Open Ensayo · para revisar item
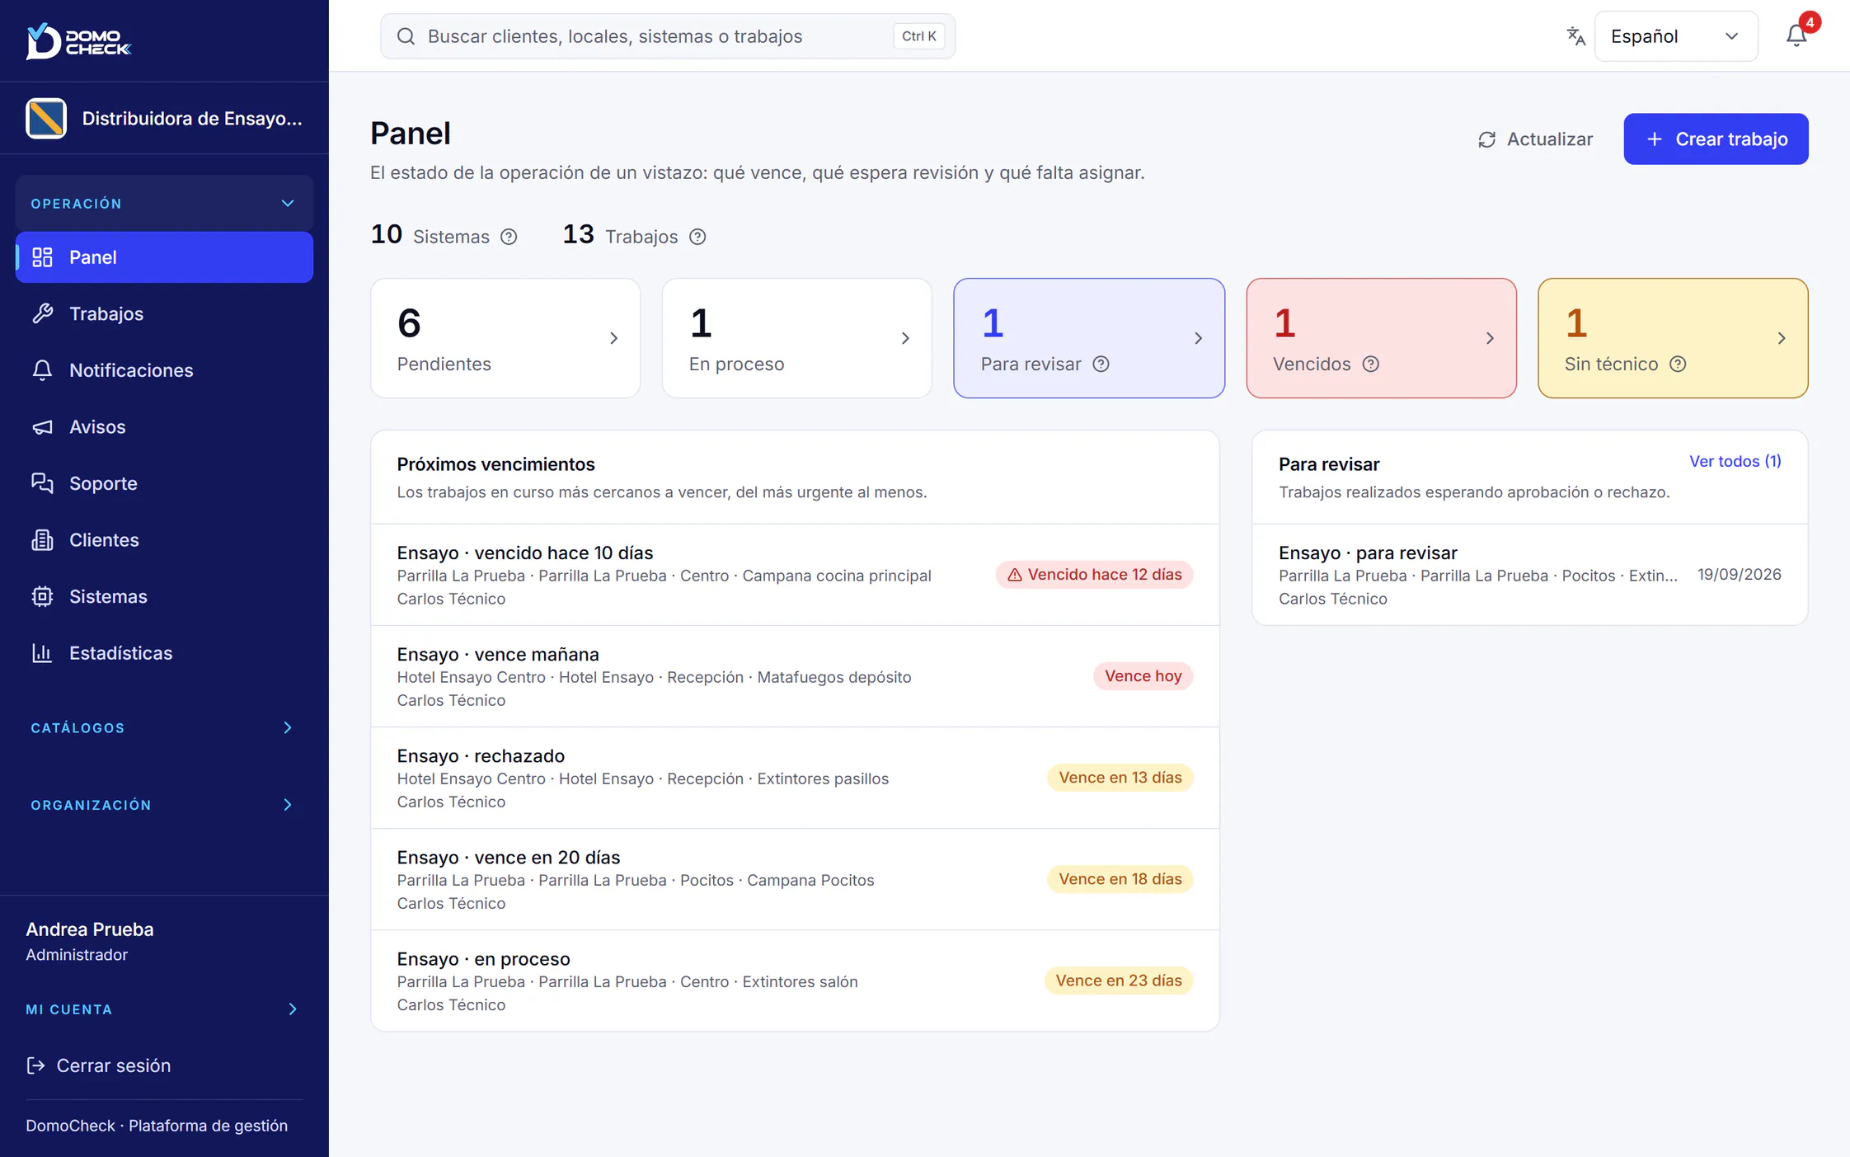 (x=1529, y=575)
